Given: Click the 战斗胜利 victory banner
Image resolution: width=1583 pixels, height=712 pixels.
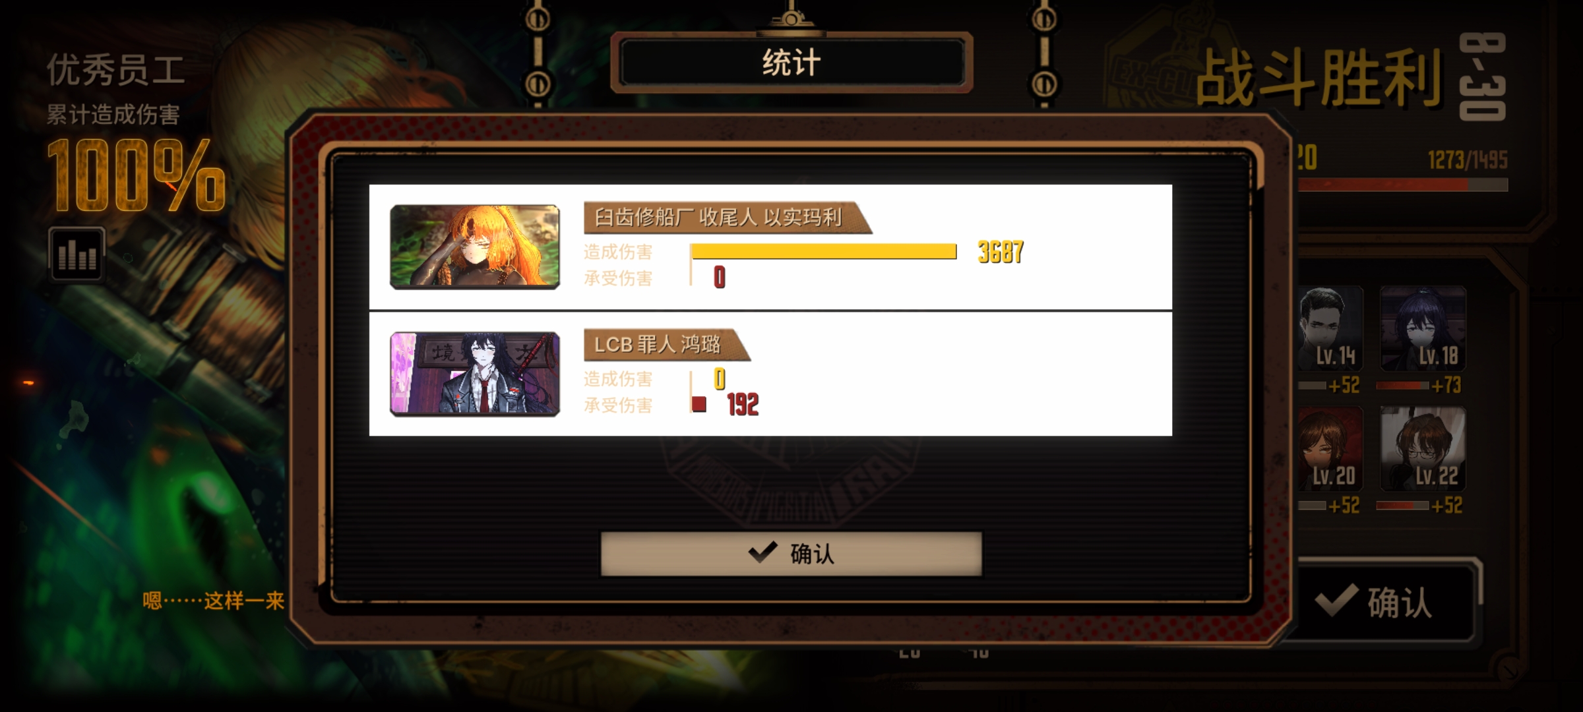Looking at the screenshot, I should [1319, 79].
